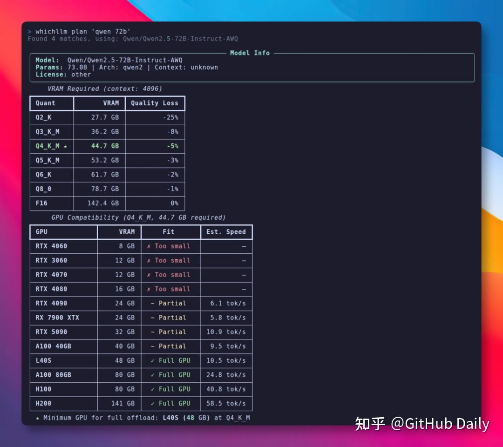Click the Q5_K_M quant row label

tap(48, 160)
